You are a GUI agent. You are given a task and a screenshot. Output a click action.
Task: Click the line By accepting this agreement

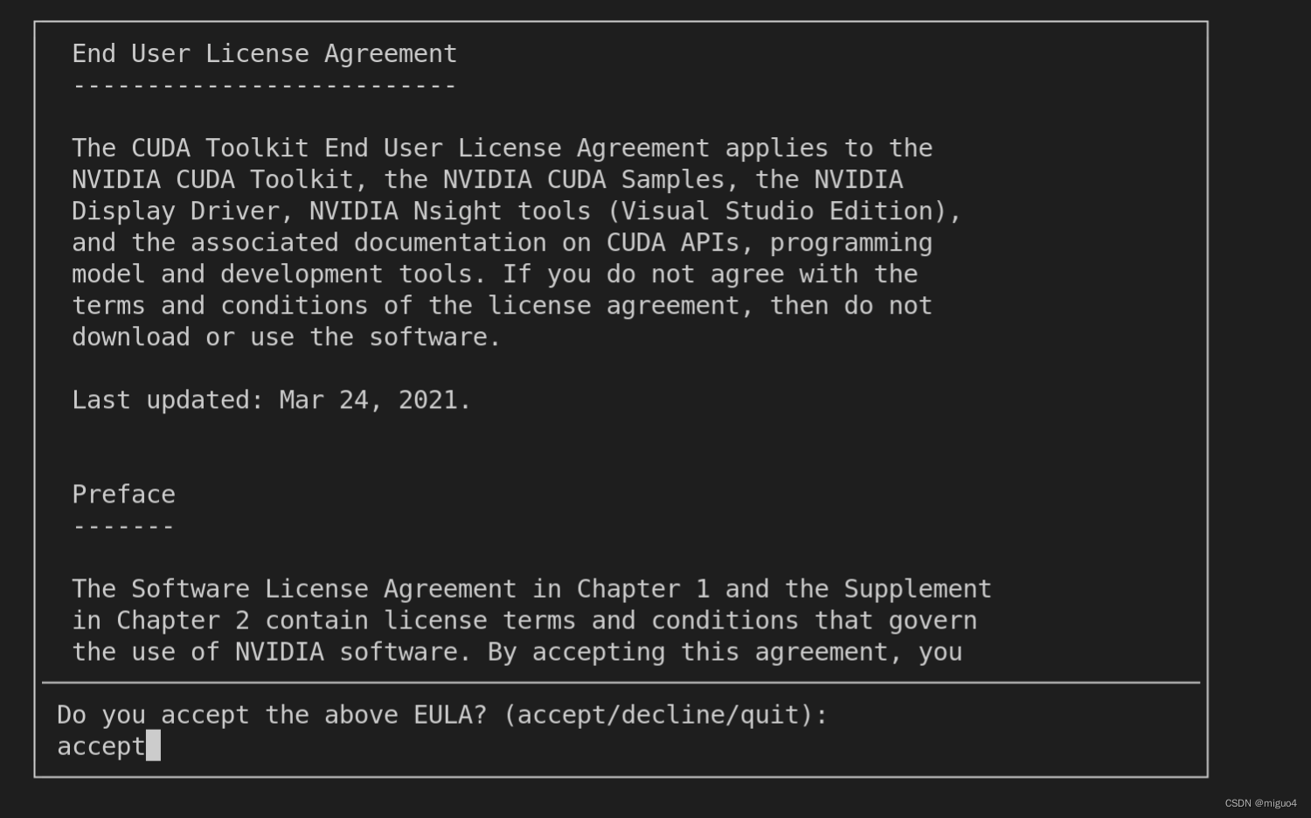[517, 652]
